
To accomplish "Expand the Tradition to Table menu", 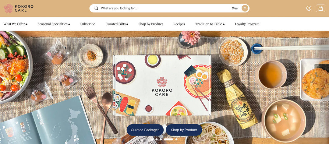I will coord(210,24).
